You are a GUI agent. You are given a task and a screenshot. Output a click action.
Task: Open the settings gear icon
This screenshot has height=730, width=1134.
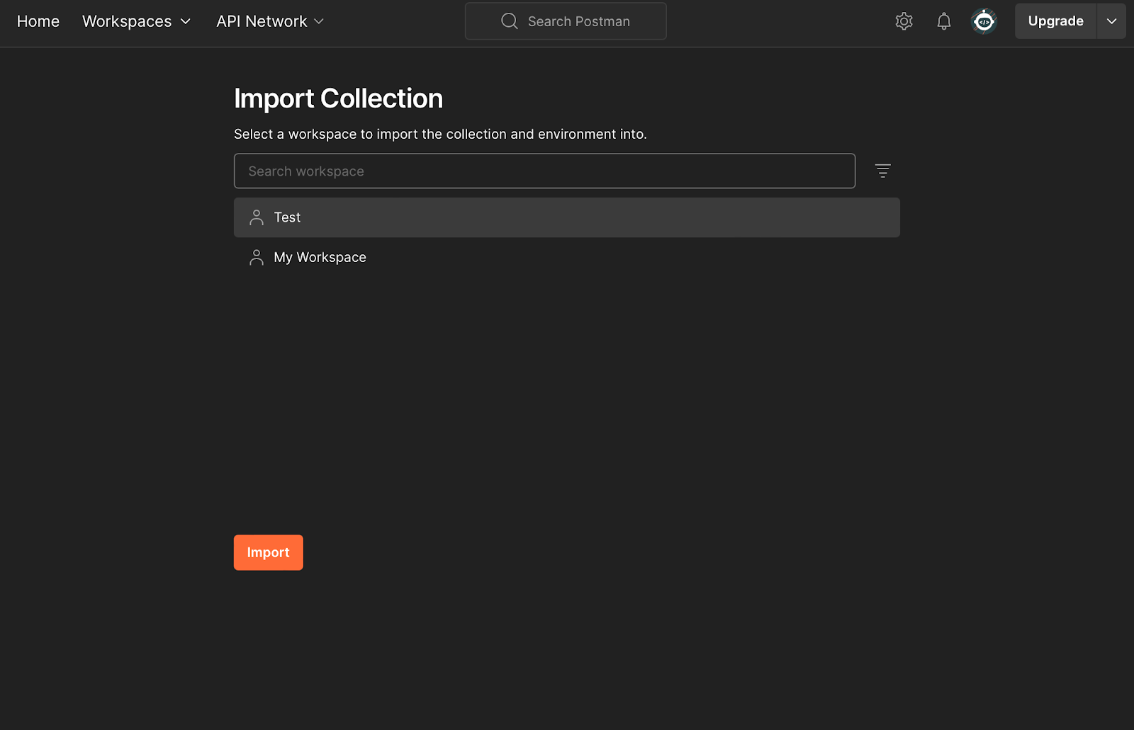tap(904, 21)
